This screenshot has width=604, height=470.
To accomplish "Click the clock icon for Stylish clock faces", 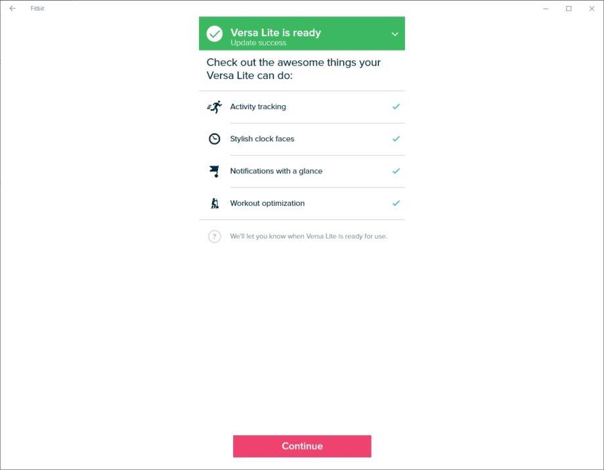I will (x=214, y=139).
